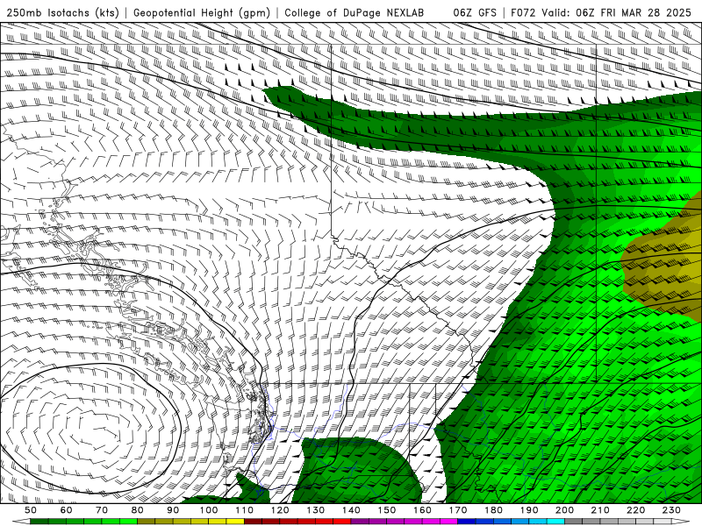Click the bright magenta 165–170 kt swatch
Screen dimensions: 702x526
(x=449, y=521)
